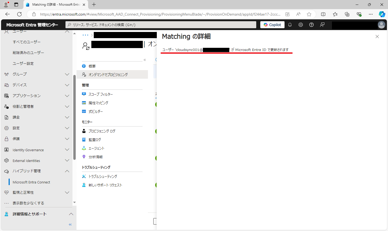Open Edge Copilot sidebar icon
The width and height of the screenshot is (388, 231).
[x=382, y=14]
